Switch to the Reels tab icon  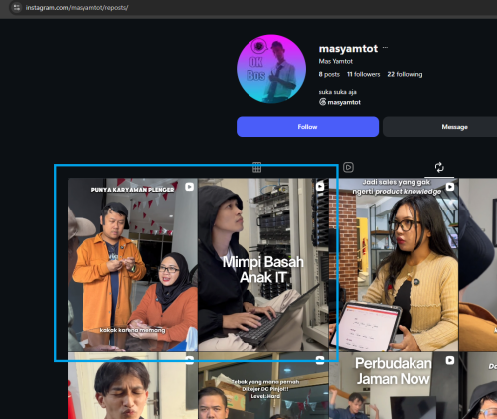(x=348, y=167)
